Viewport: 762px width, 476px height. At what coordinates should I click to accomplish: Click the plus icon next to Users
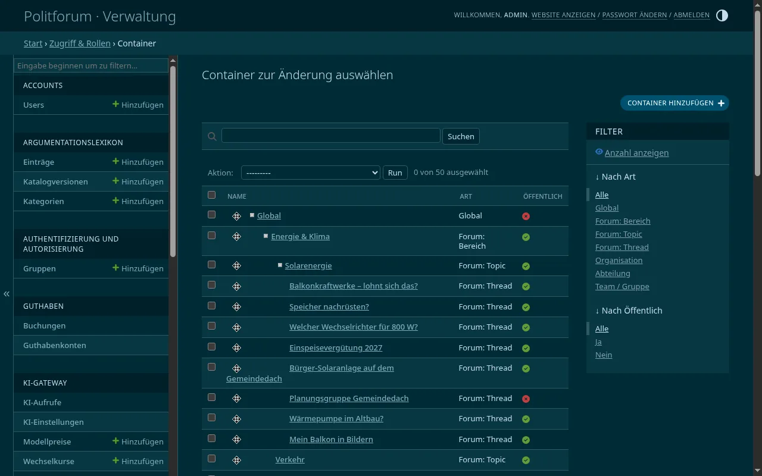(115, 104)
